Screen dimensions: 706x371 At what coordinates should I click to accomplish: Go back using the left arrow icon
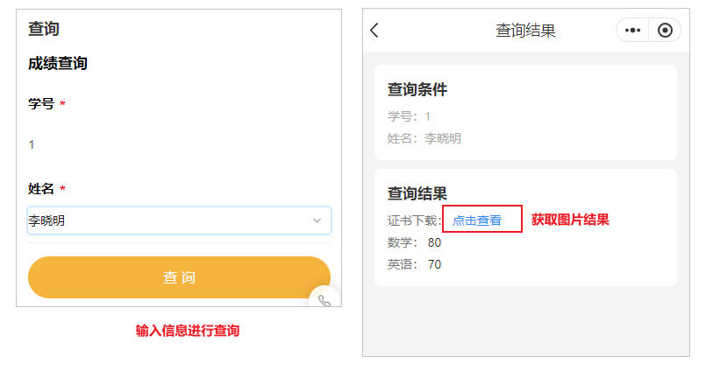(x=374, y=31)
